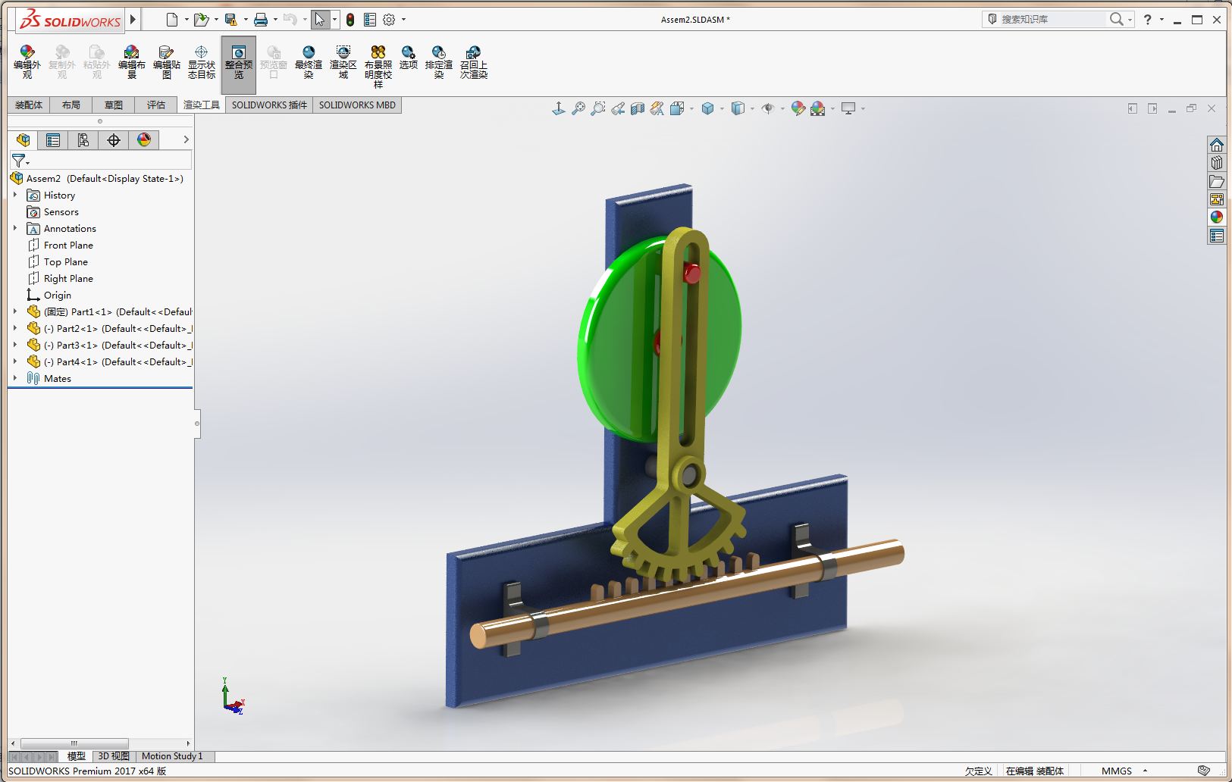Switch to the 布局 (Layout) tab
Image resolution: width=1232 pixels, height=782 pixels.
coord(71,105)
